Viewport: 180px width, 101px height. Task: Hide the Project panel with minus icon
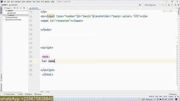(27, 8)
